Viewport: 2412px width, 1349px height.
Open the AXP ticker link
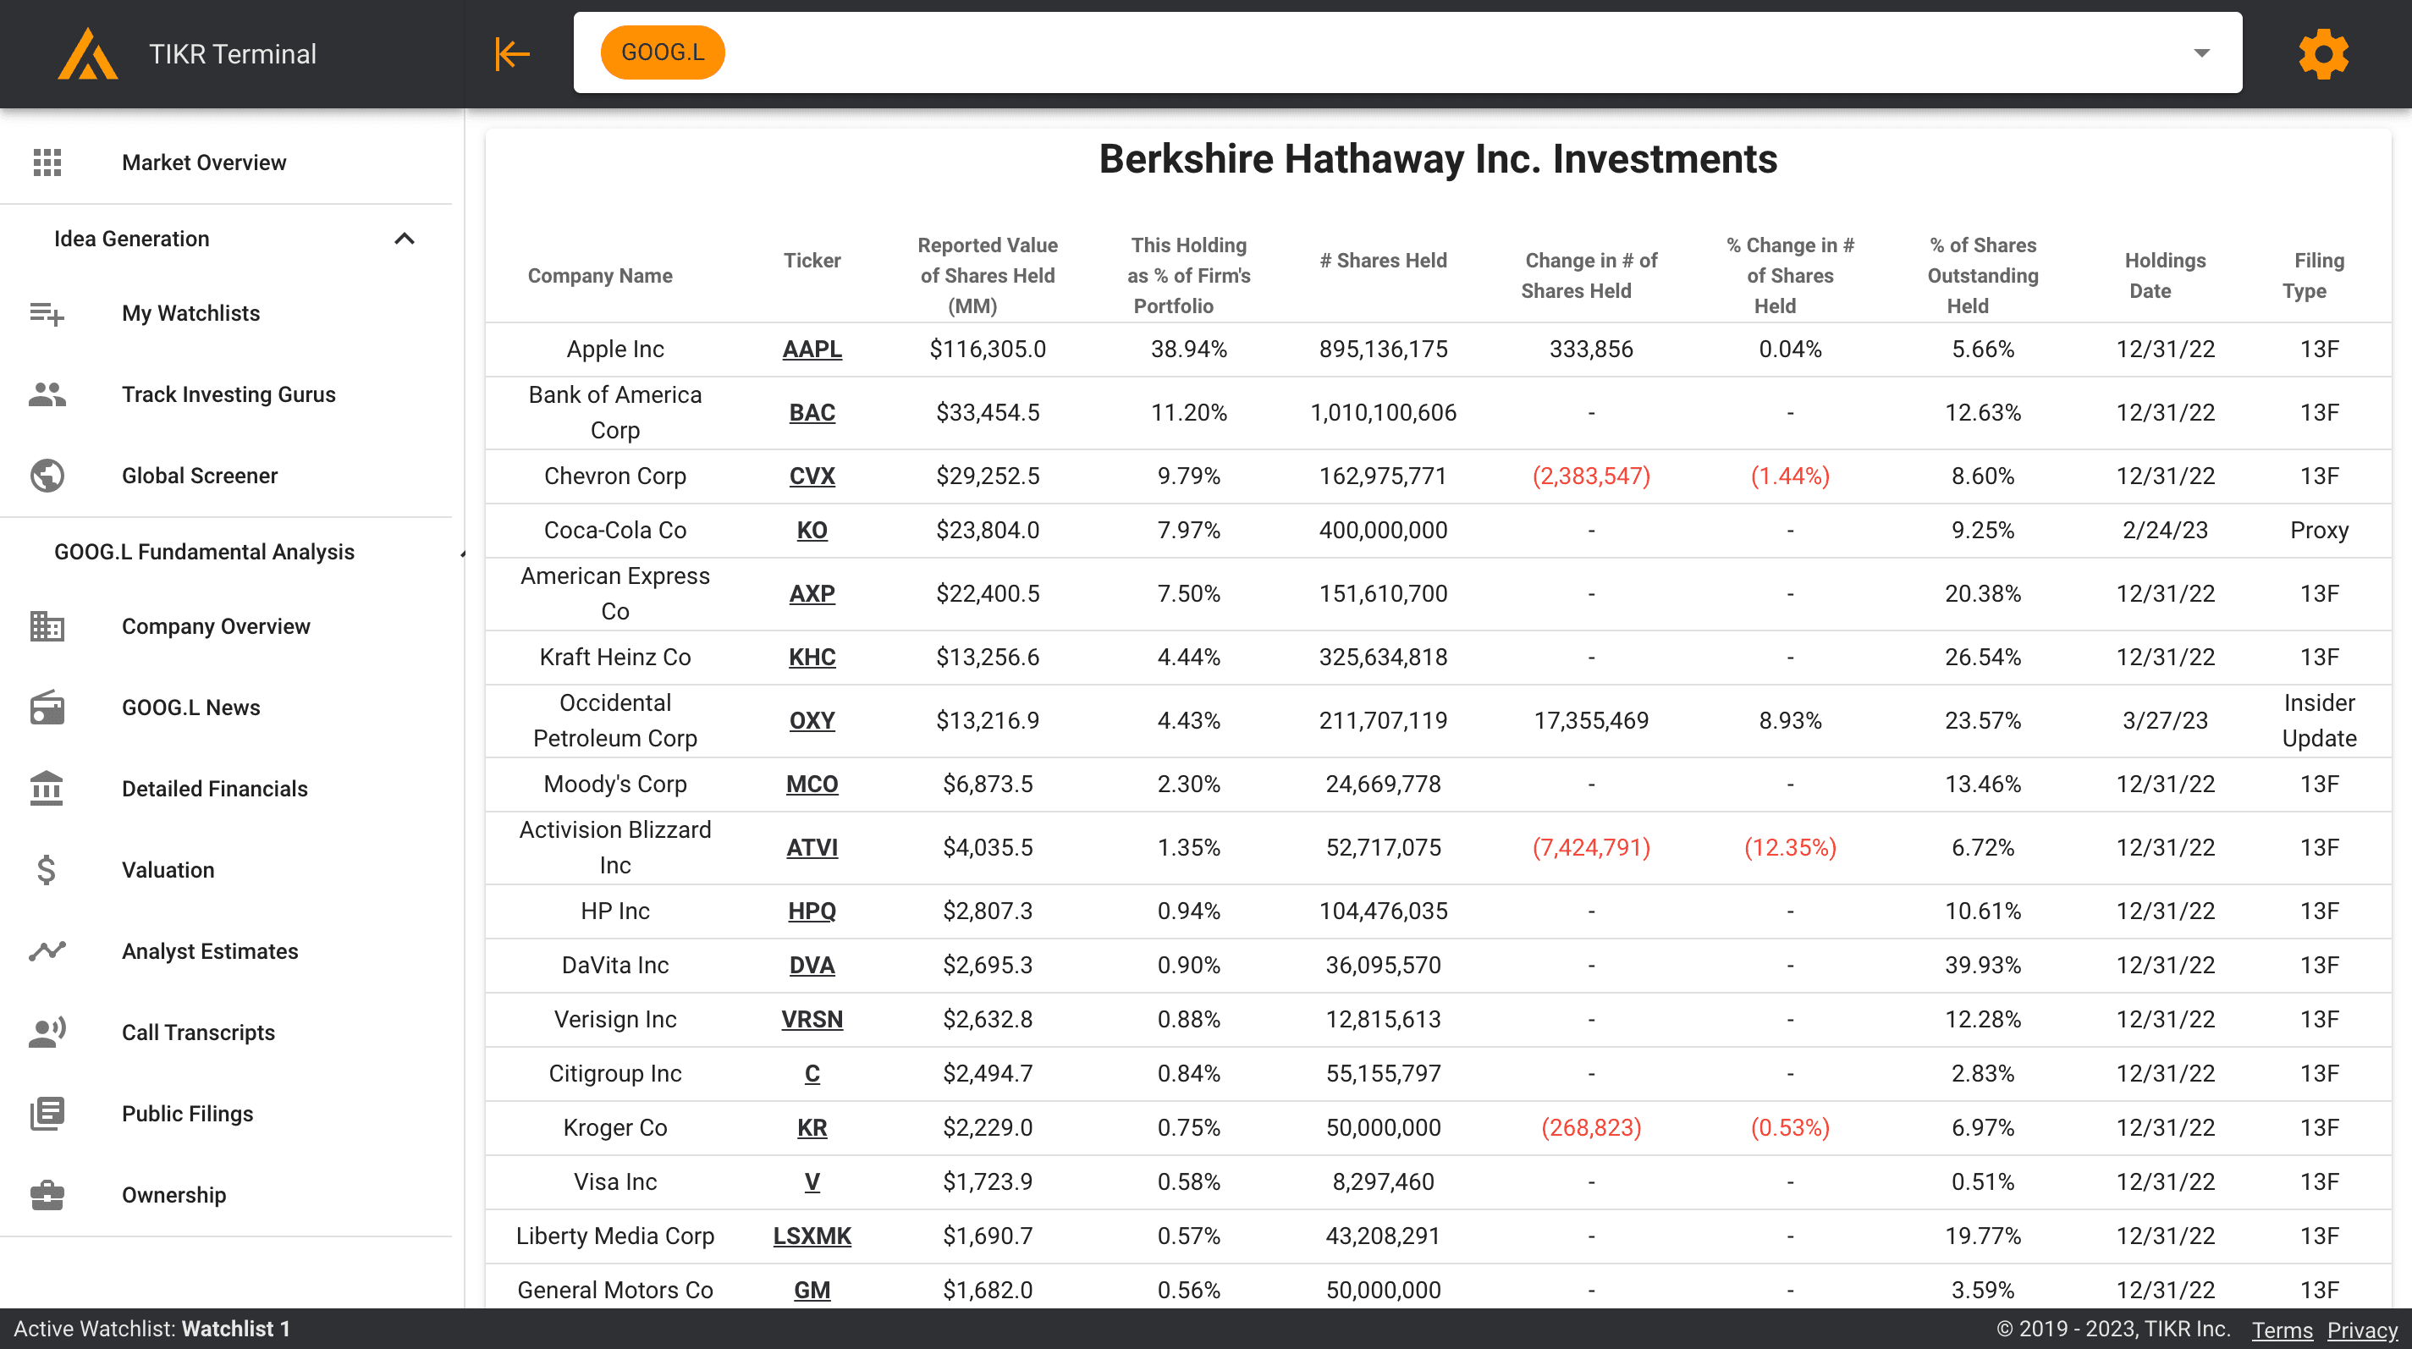tap(812, 593)
